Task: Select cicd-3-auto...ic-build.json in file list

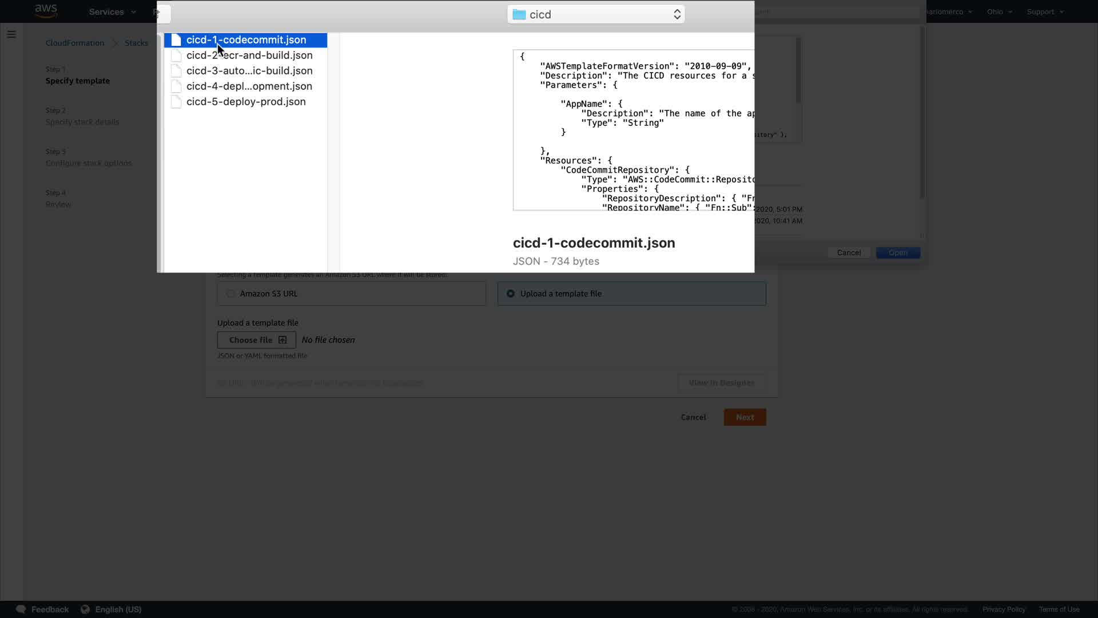Action: pos(249,71)
